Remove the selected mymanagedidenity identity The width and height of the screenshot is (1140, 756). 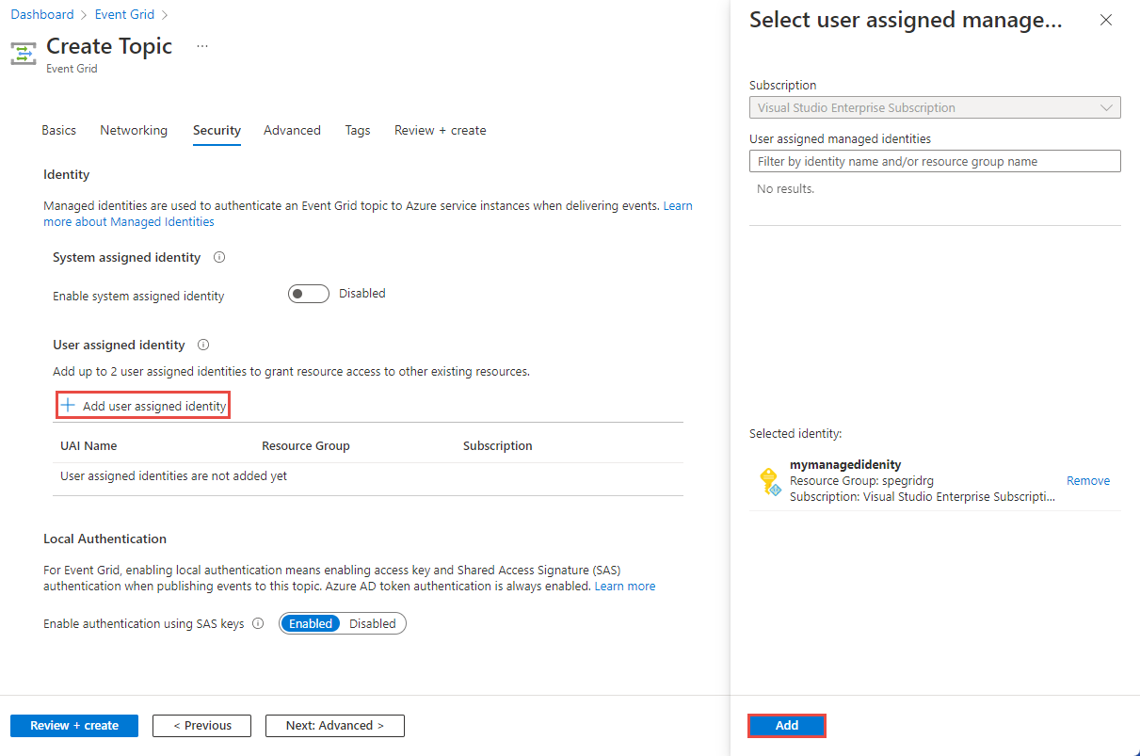pos(1087,480)
